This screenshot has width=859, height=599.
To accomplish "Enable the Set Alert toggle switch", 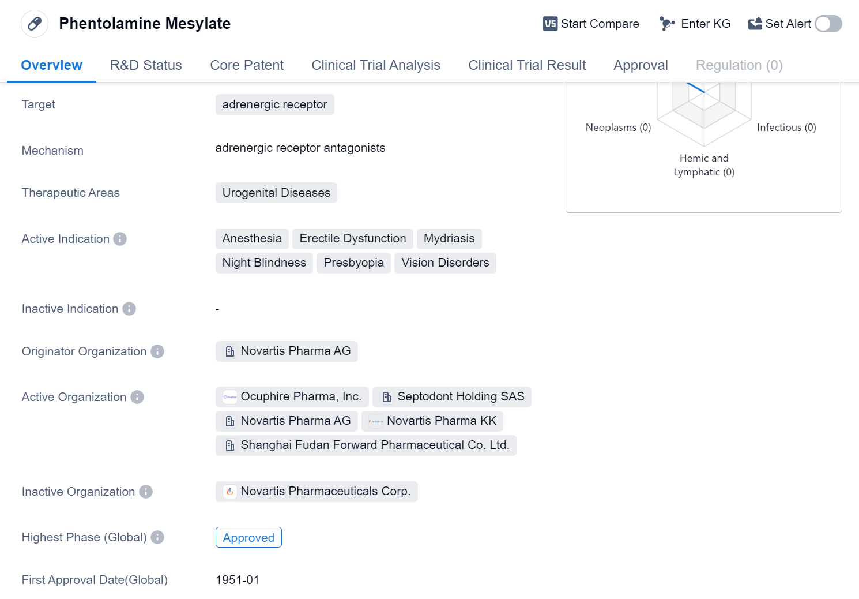I will (828, 24).
